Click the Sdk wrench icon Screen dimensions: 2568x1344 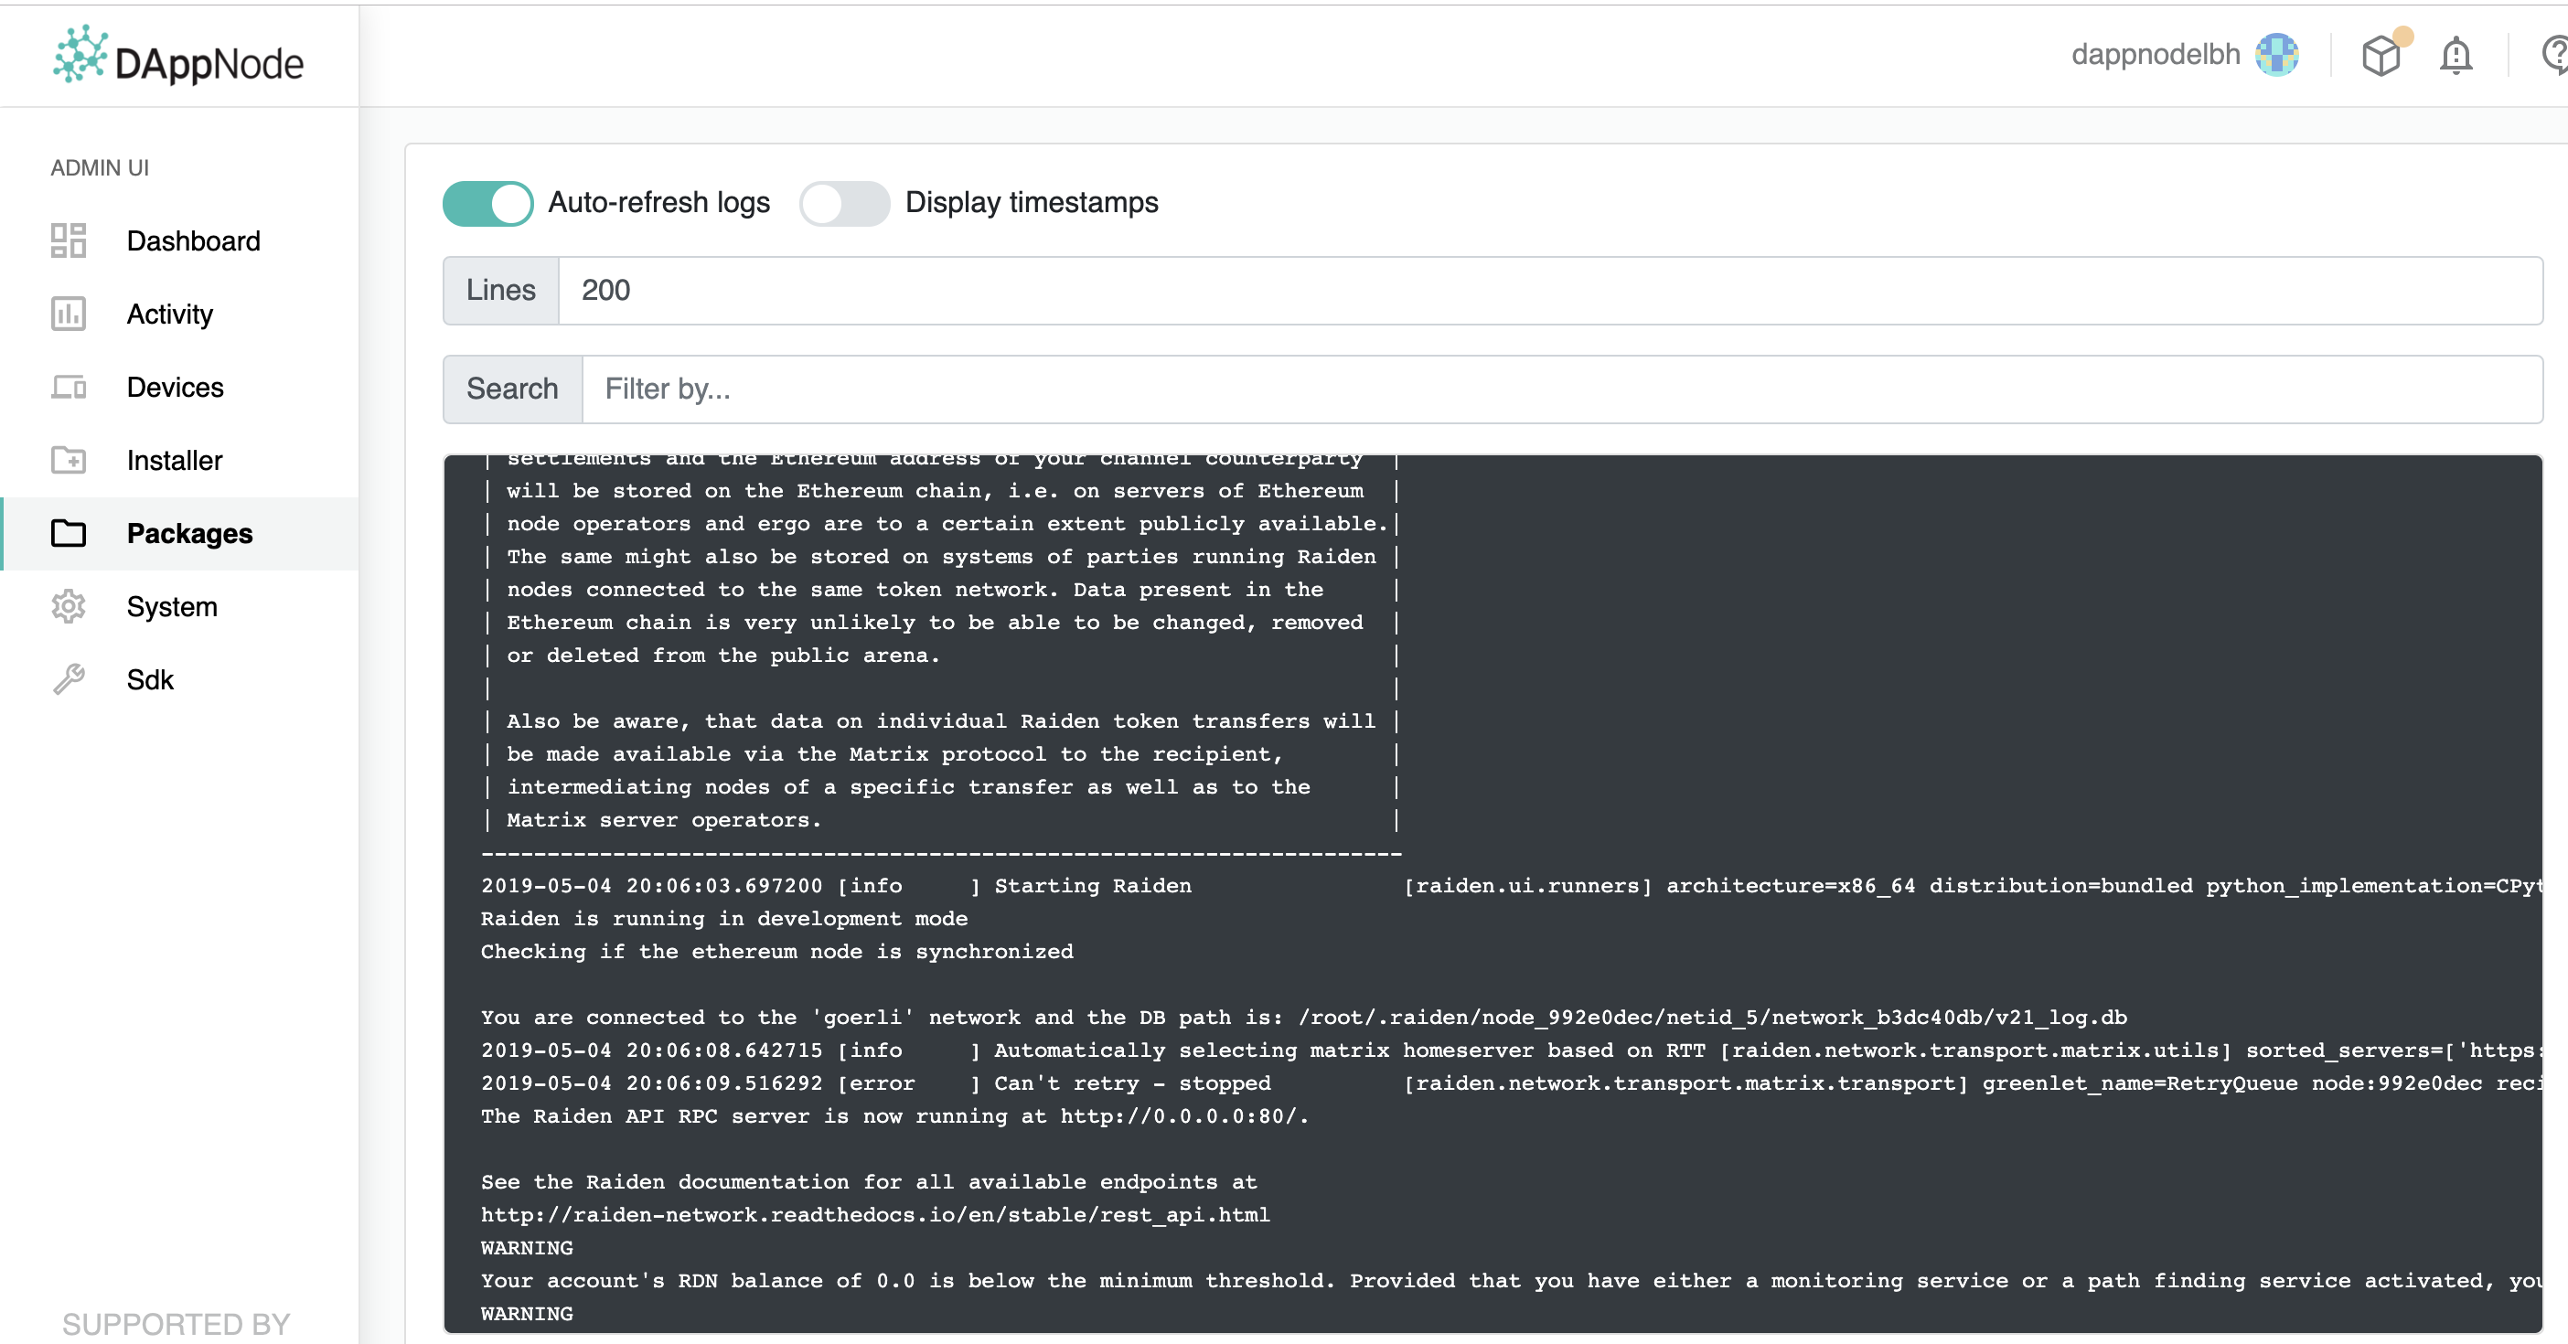pos(68,679)
